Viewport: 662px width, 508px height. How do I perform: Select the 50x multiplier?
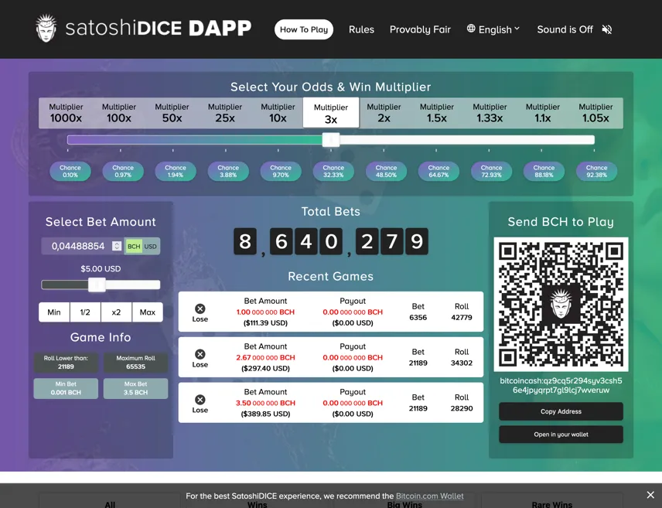coord(172,113)
